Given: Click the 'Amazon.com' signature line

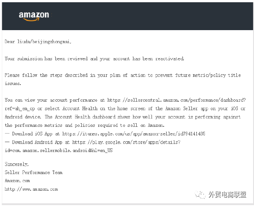Looking at the screenshot, I should tap(18, 180).
